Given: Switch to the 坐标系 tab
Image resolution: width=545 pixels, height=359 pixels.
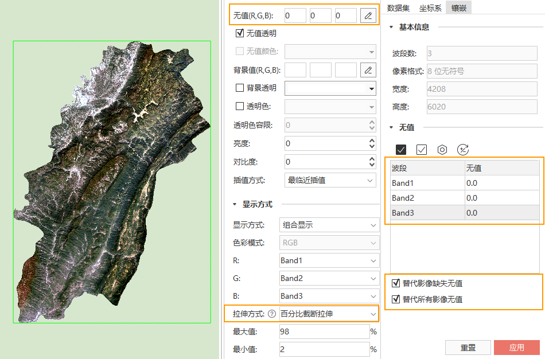Looking at the screenshot, I should (x=431, y=8).
